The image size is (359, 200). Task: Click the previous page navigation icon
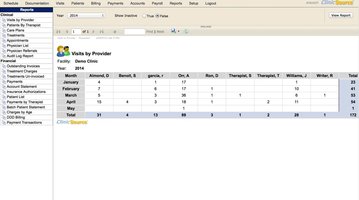(x=67, y=31)
